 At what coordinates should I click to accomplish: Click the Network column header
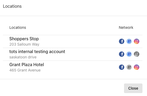(x=126, y=27)
